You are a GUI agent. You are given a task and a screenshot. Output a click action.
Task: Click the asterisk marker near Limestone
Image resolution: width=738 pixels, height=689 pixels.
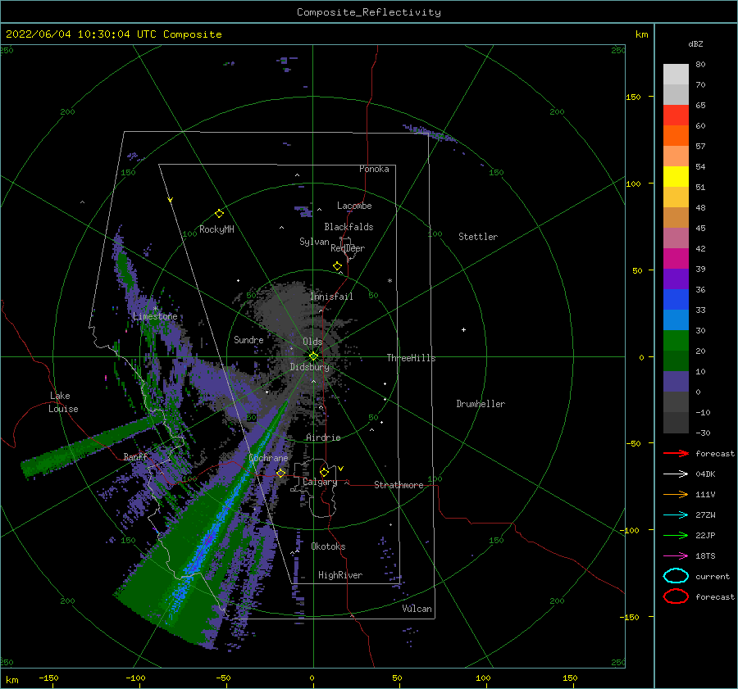(x=155, y=309)
